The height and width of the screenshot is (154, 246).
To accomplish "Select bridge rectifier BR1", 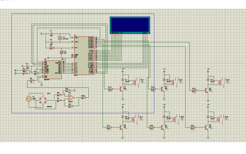I will pos(43,101).
